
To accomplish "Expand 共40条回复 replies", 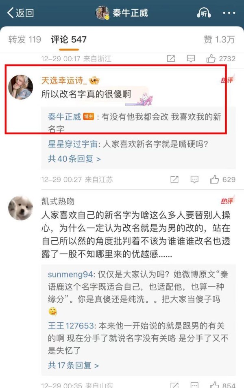I will (x=74, y=159).
